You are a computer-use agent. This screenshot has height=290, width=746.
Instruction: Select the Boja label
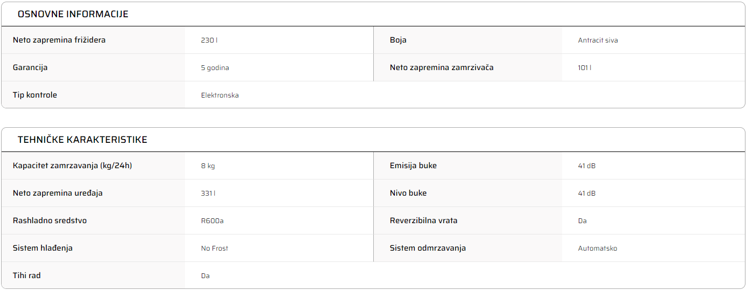click(x=398, y=40)
